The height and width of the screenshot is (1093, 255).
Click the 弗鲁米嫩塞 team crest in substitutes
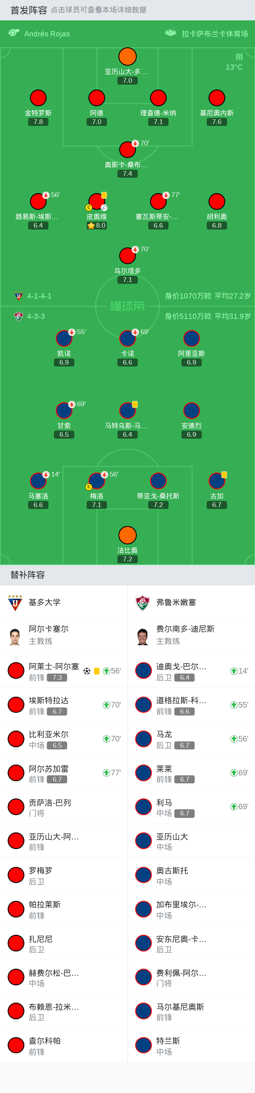[x=143, y=603]
